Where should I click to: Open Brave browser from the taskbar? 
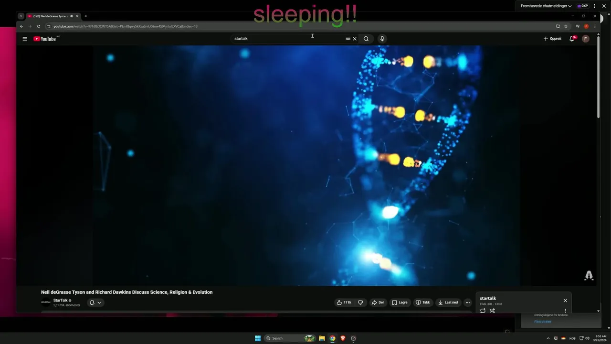(343, 338)
